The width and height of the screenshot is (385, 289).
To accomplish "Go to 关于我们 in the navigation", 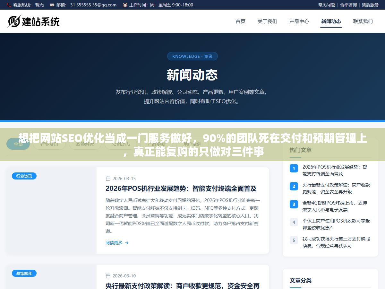I will click(x=267, y=21).
